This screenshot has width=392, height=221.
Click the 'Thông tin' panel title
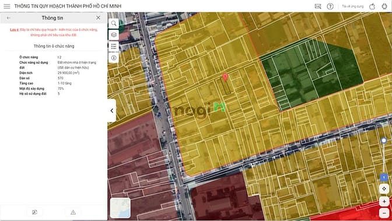(x=52, y=17)
